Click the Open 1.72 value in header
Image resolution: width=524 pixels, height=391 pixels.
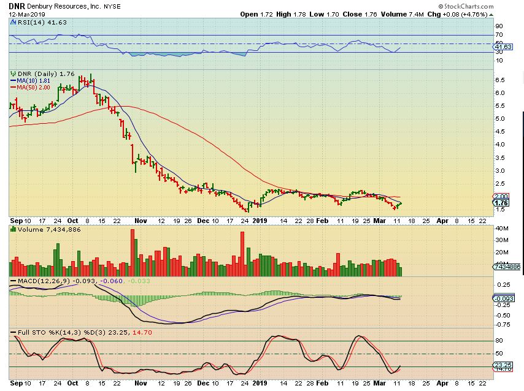pyautogui.click(x=256, y=14)
